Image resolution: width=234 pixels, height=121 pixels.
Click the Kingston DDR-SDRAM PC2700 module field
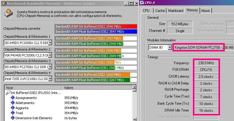click(203, 48)
